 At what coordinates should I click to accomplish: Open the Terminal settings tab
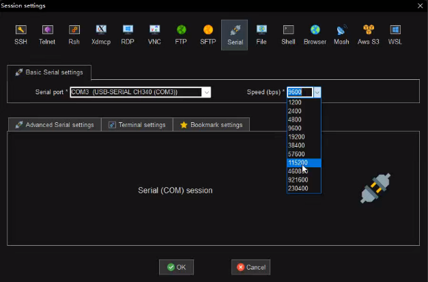click(137, 125)
